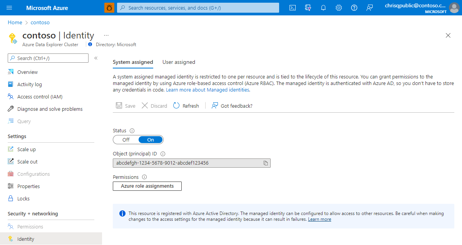Open the ellipsis more options beside Identity title
The height and width of the screenshot is (245, 462).
tap(106, 35)
